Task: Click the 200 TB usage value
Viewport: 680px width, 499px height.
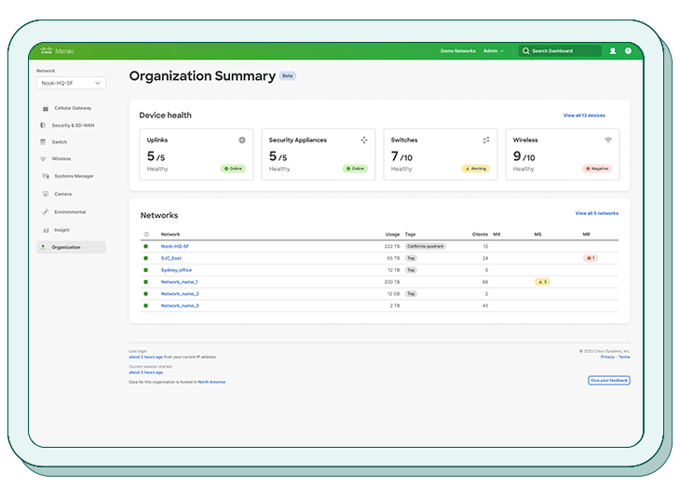Action: 392,282
